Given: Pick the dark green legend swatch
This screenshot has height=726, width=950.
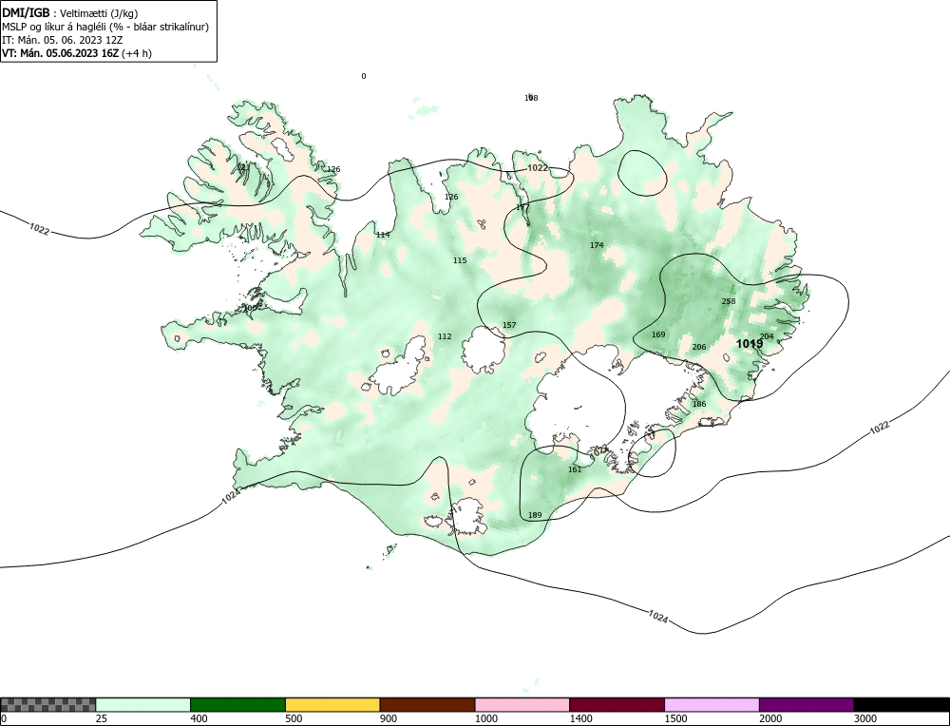Looking at the screenshot, I should [x=237, y=704].
